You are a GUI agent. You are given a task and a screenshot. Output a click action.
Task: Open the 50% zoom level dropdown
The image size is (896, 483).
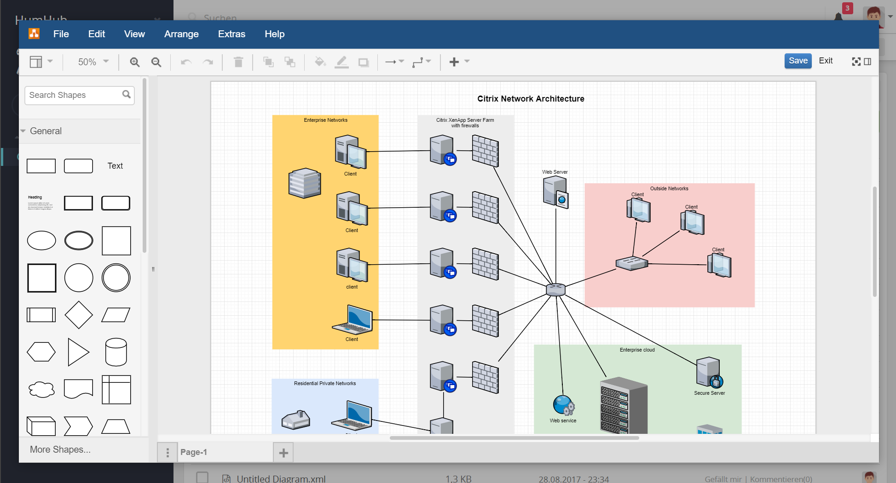point(93,62)
